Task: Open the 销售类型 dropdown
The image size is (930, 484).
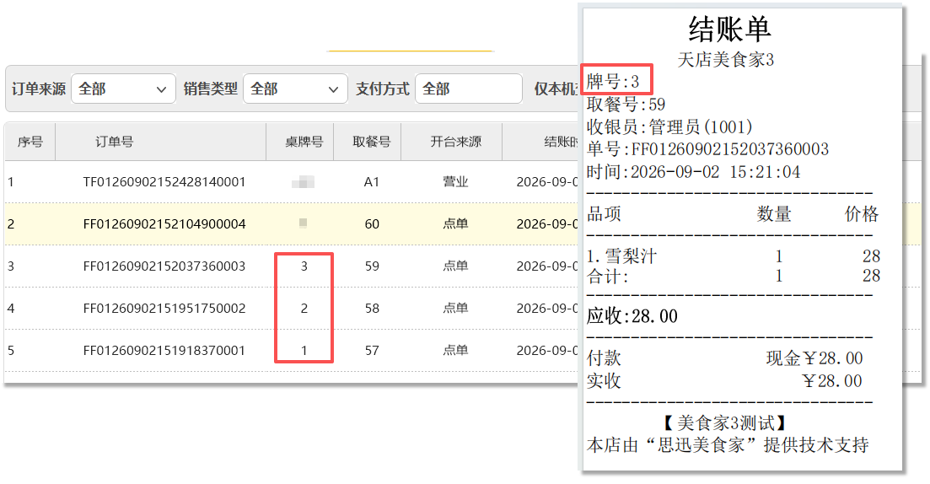Action: pyautogui.click(x=295, y=89)
